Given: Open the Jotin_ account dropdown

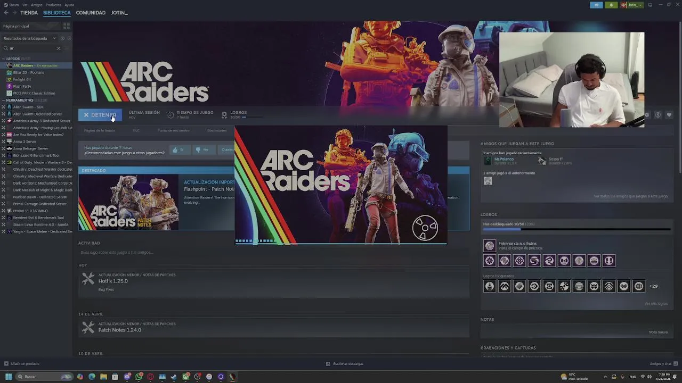Looking at the screenshot, I should pos(632,5).
